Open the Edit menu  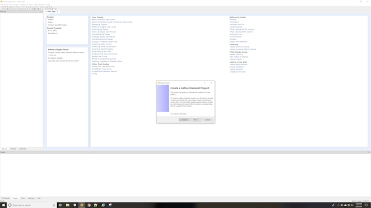click(6, 4)
